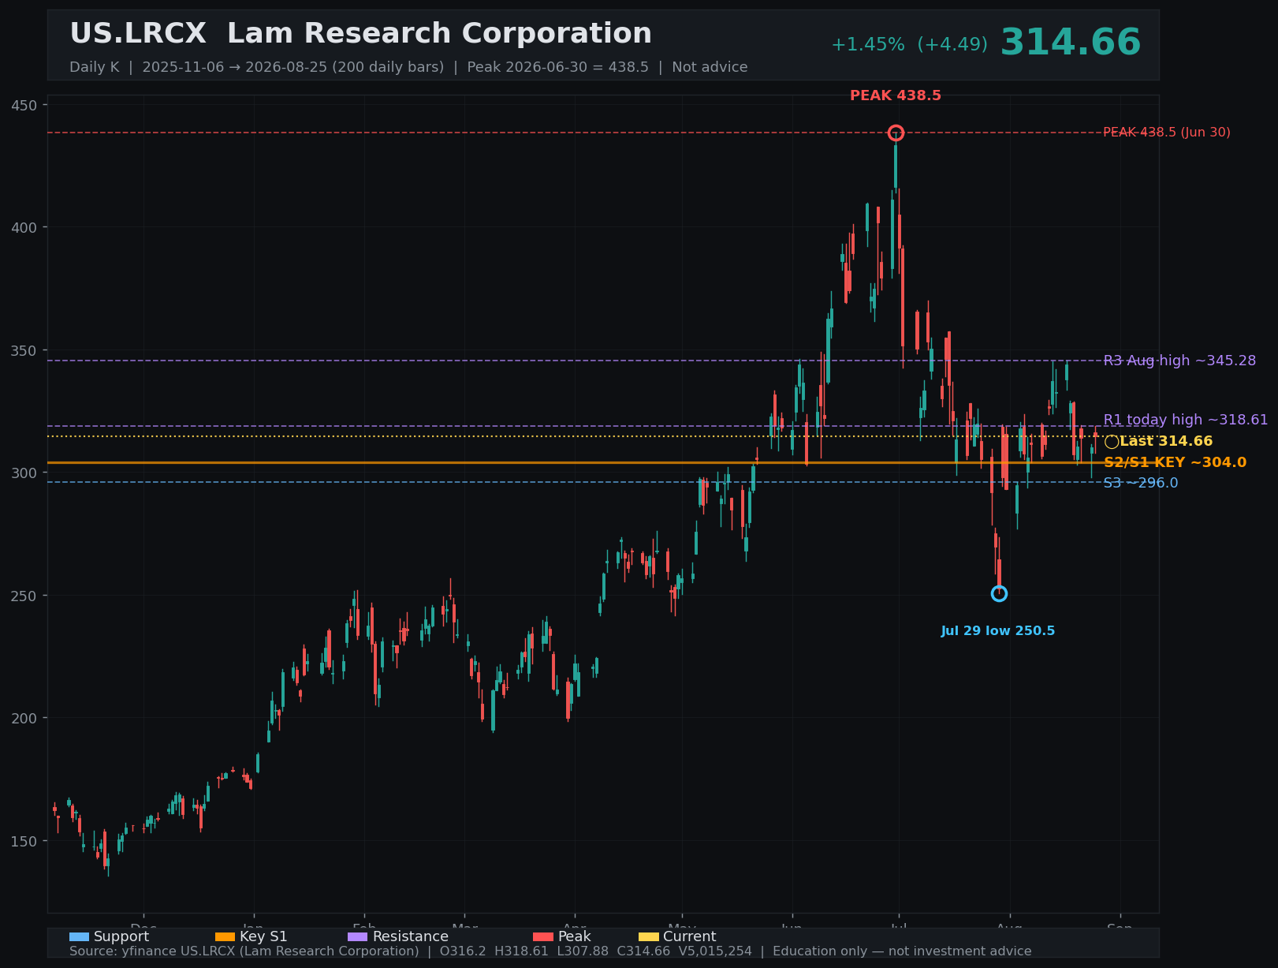Click the "Jul 29 low 250.5" annotation

[x=998, y=631]
